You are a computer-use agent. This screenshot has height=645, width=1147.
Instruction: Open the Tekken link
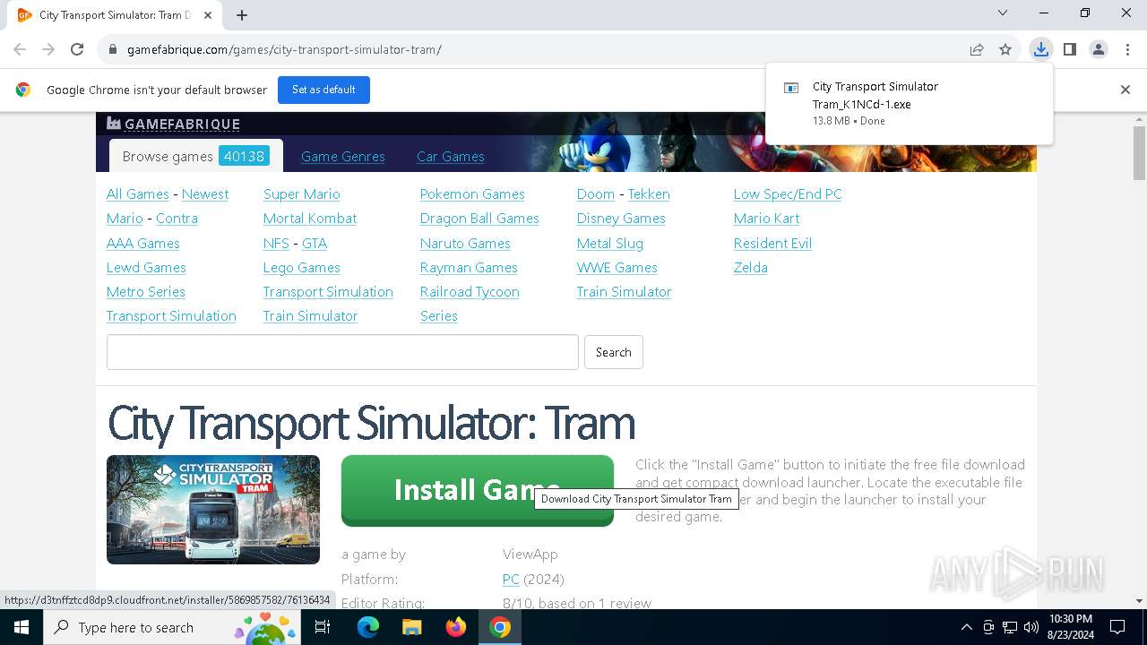point(649,193)
